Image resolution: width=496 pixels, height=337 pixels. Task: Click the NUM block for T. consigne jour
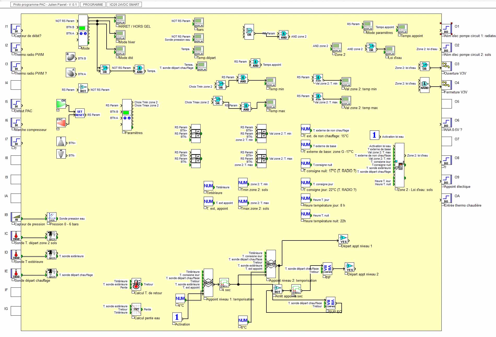pyautogui.click(x=305, y=183)
